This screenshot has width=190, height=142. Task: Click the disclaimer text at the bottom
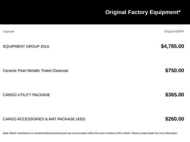pos(90,133)
